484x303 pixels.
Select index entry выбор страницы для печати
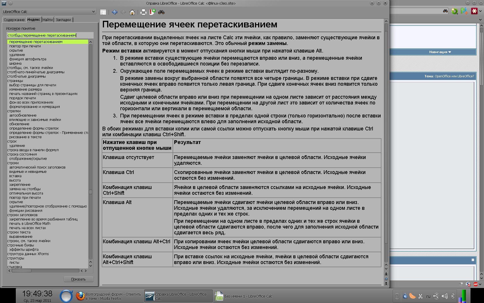(33, 85)
